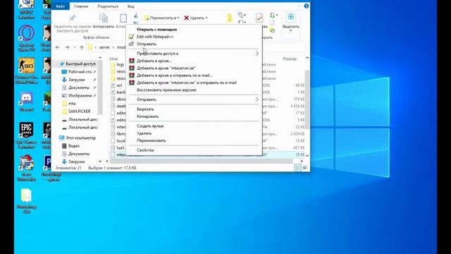Click the Копировать ribbon icon
The width and height of the screenshot is (451, 254).
pyautogui.click(x=104, y=20)
